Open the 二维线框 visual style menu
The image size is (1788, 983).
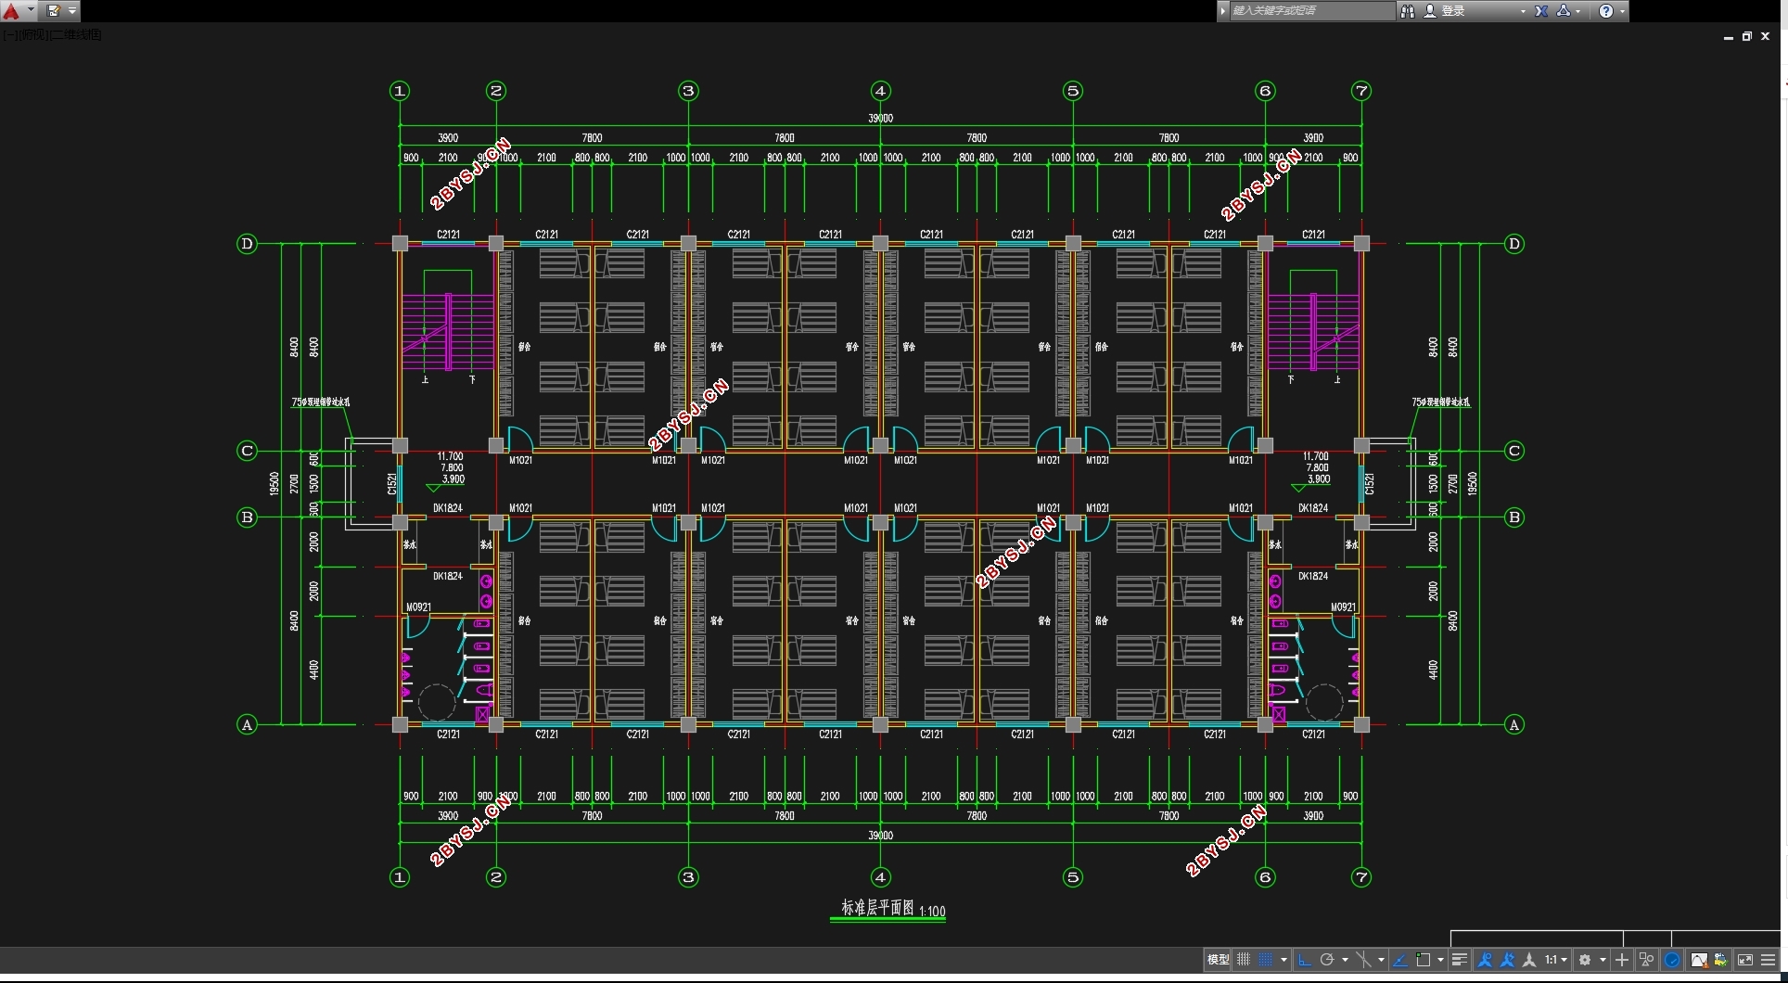pyautogui.click(x=76, y=35)
